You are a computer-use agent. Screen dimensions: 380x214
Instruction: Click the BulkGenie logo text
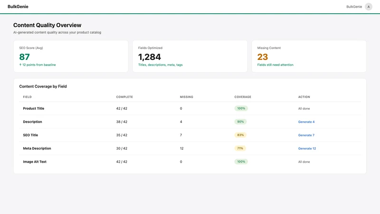click(x=18, y=7)
